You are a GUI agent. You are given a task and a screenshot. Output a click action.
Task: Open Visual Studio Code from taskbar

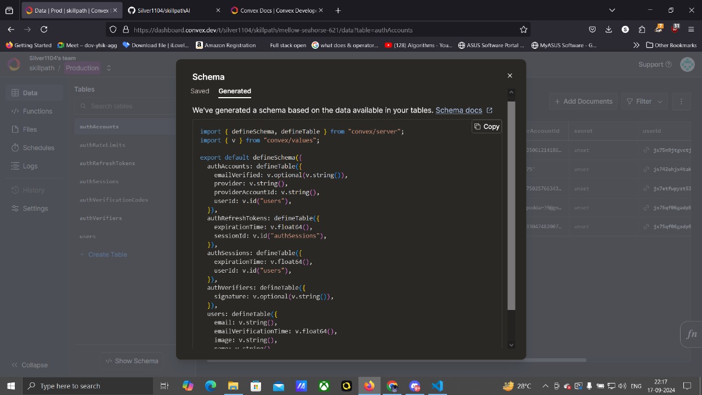437,386
